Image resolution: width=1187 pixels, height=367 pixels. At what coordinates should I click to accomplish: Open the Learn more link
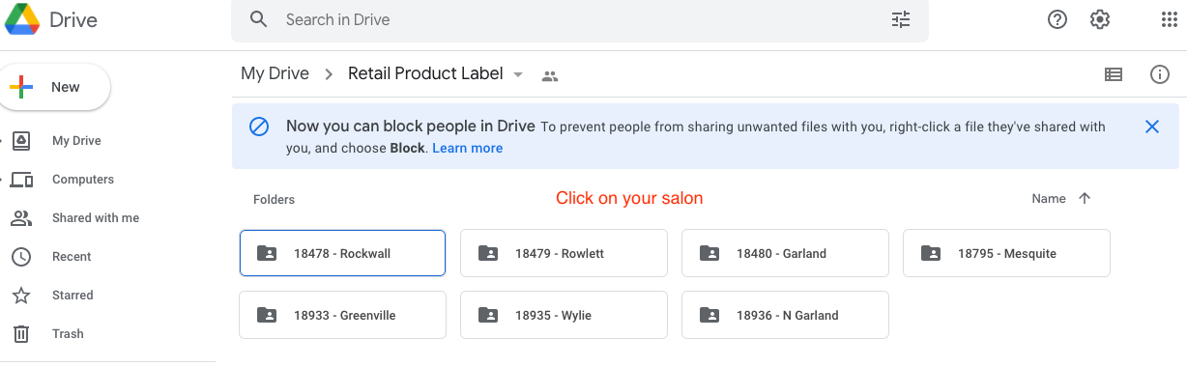468,149
